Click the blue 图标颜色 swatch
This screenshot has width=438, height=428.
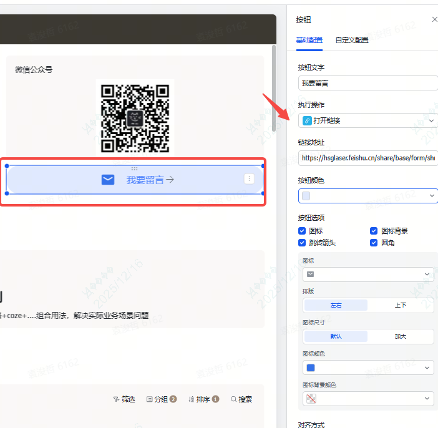[x=311, y=367]
